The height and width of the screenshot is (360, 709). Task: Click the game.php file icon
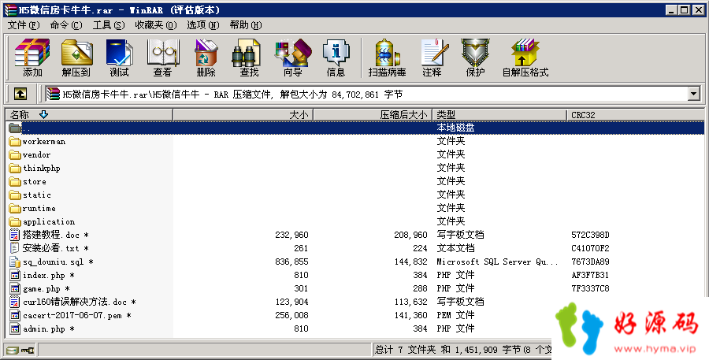(x=16, y=288)
